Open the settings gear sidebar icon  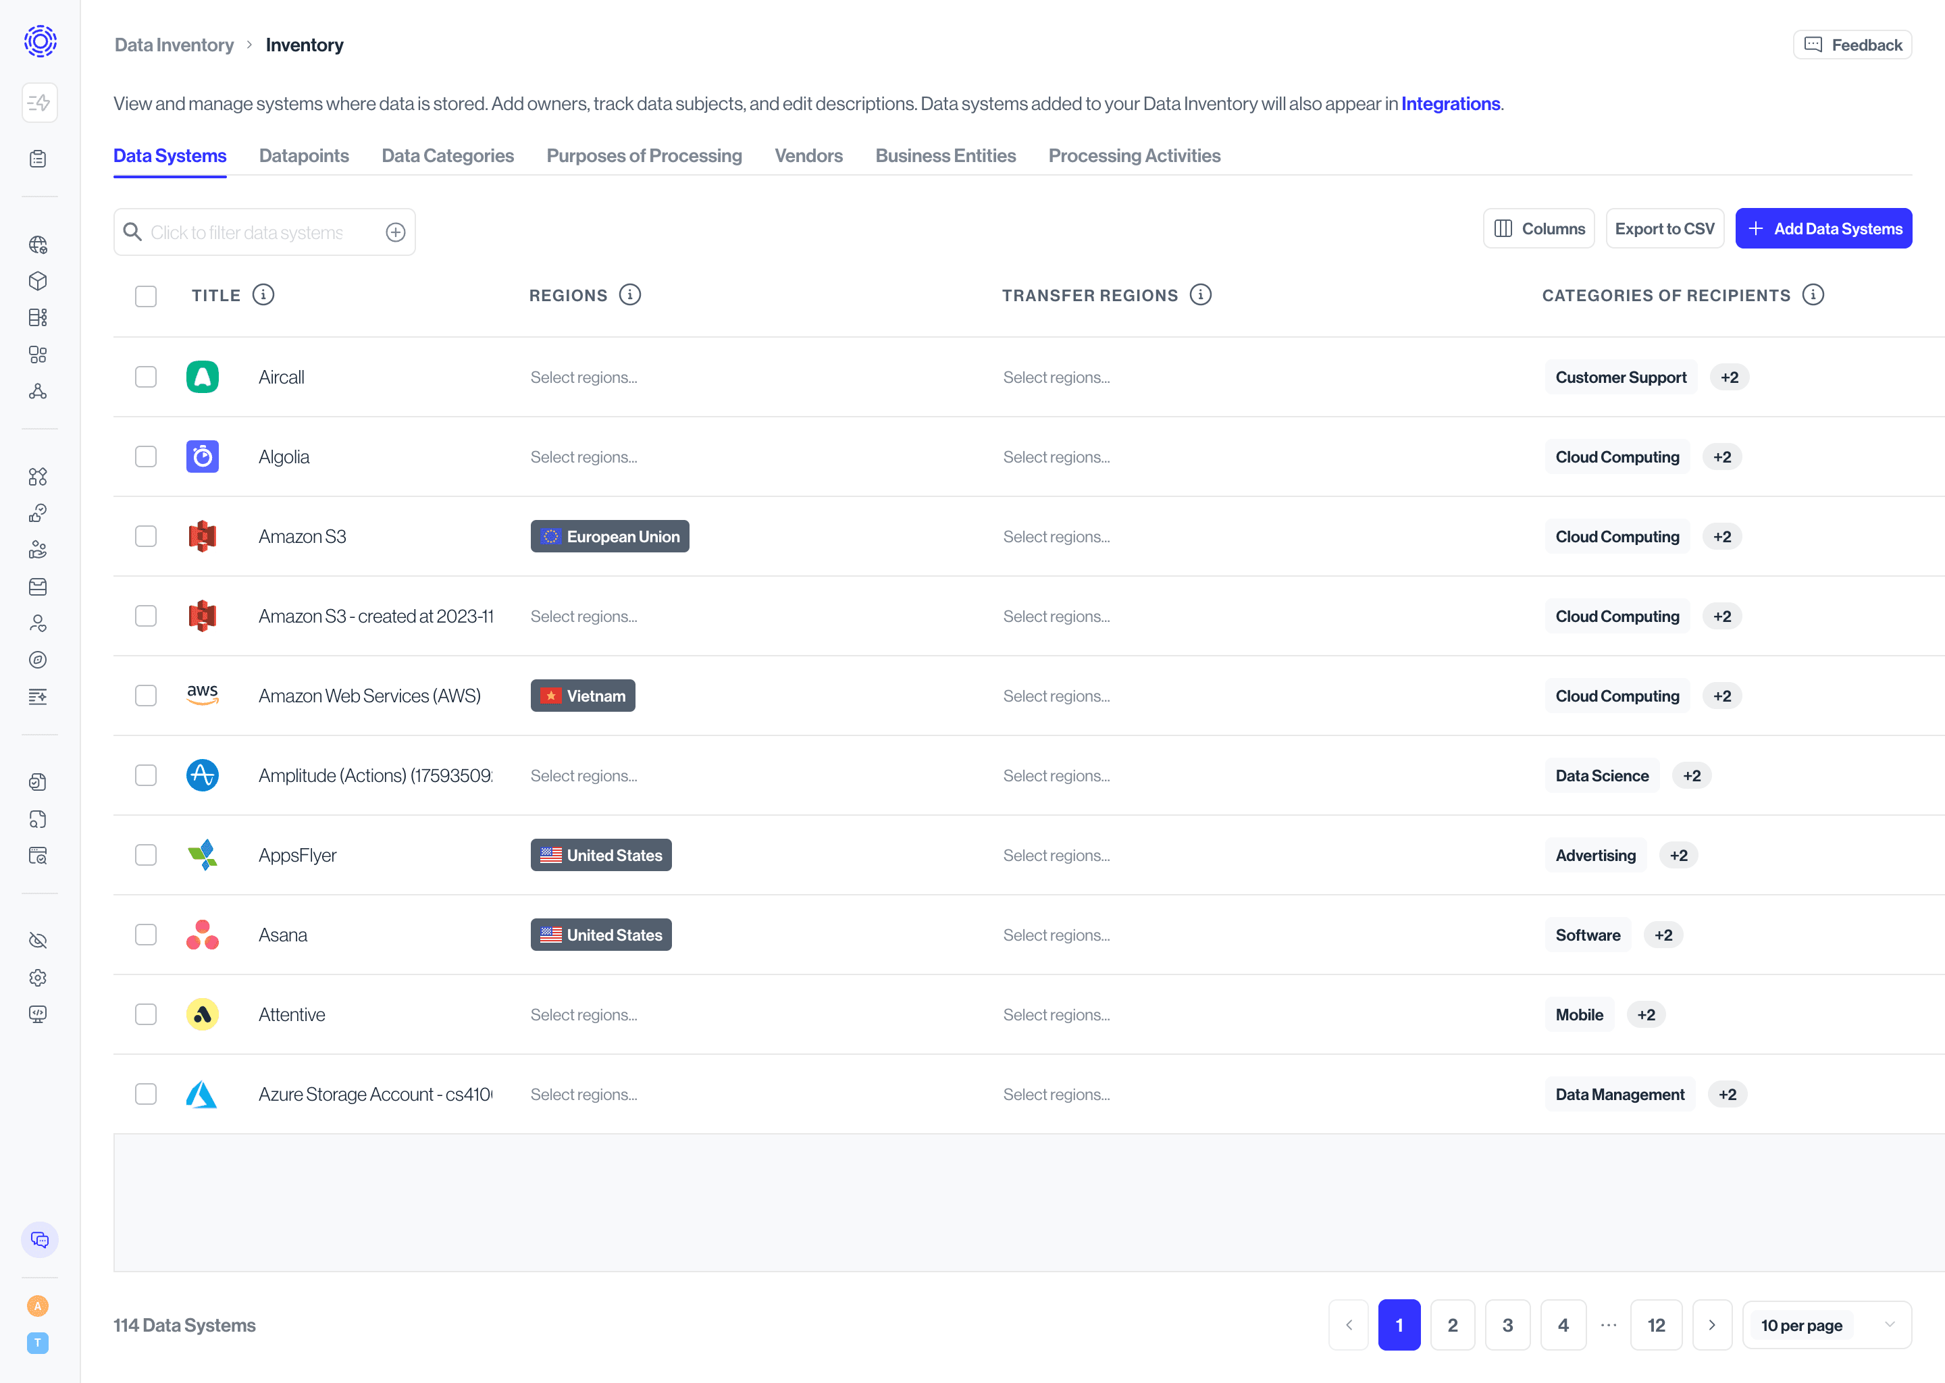pyautogui.click(x=38, y=978)
